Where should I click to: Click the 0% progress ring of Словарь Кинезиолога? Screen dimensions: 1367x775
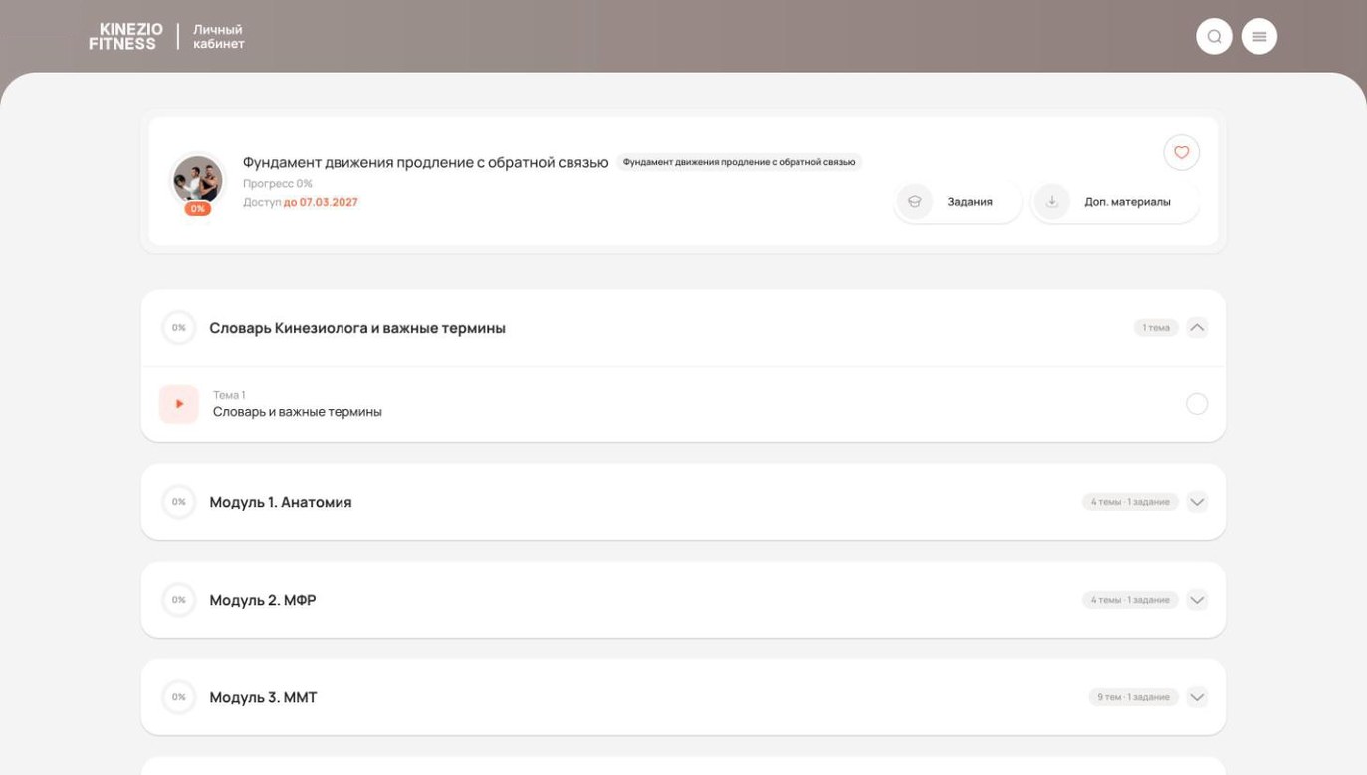[179, 328]
